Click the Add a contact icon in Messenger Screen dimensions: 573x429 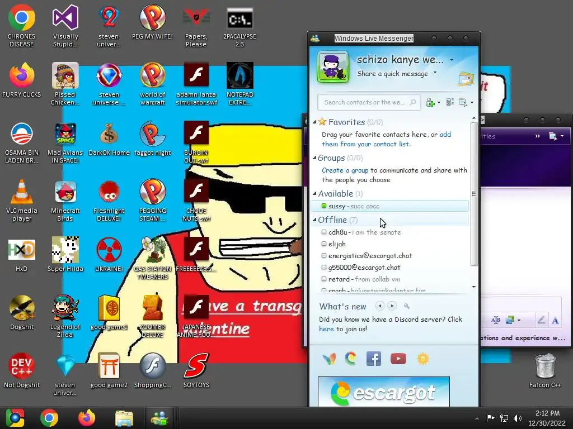pyautogui.click(x=430, y=103)
